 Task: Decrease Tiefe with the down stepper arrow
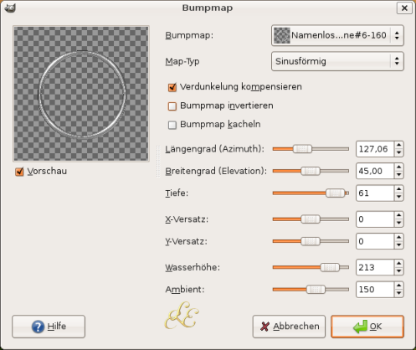point(398,197)
